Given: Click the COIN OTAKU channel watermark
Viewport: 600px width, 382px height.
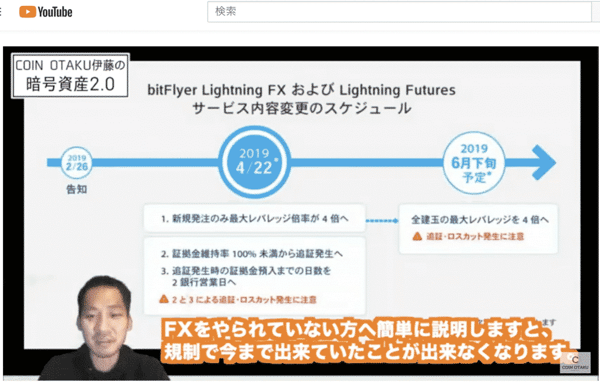Looking at the screenshot, I should click(x=575, y=363).
